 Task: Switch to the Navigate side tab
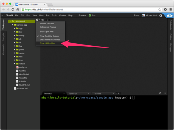(3, 37)
